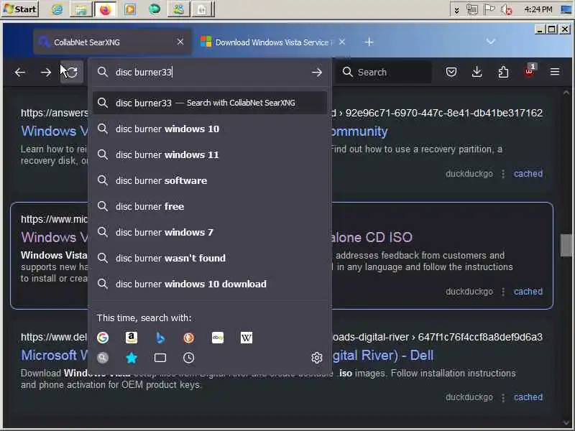Screen dimensions: 575x431
Task: Open three-dot options of the Dell result
Action: pos(503,398)
